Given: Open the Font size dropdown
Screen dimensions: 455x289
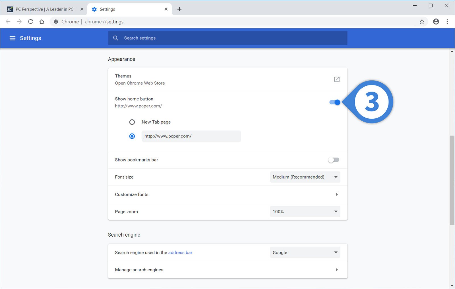Looking at the screenshot, I should pyautogui.click(x=305, y=177).
